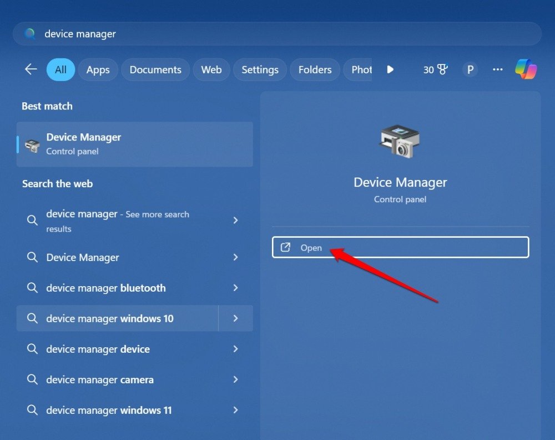Switch to the Documents filter tab
Viewport: 555px width, 440px height.
[155, 69]
